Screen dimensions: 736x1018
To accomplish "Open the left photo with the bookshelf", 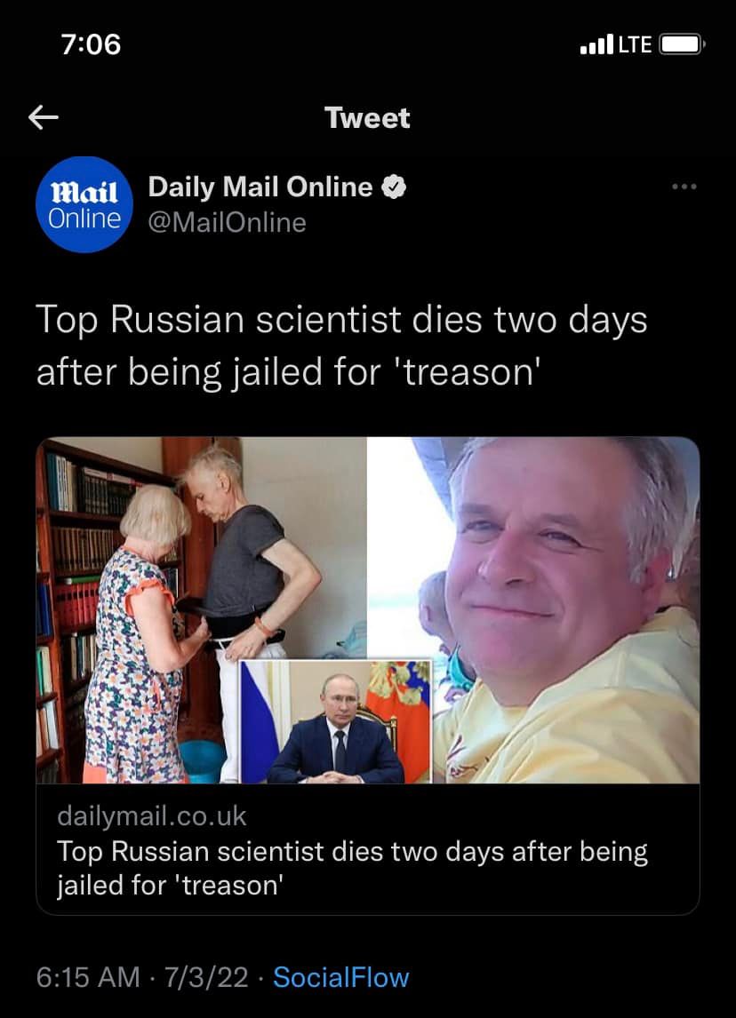I will pos(202,610).
